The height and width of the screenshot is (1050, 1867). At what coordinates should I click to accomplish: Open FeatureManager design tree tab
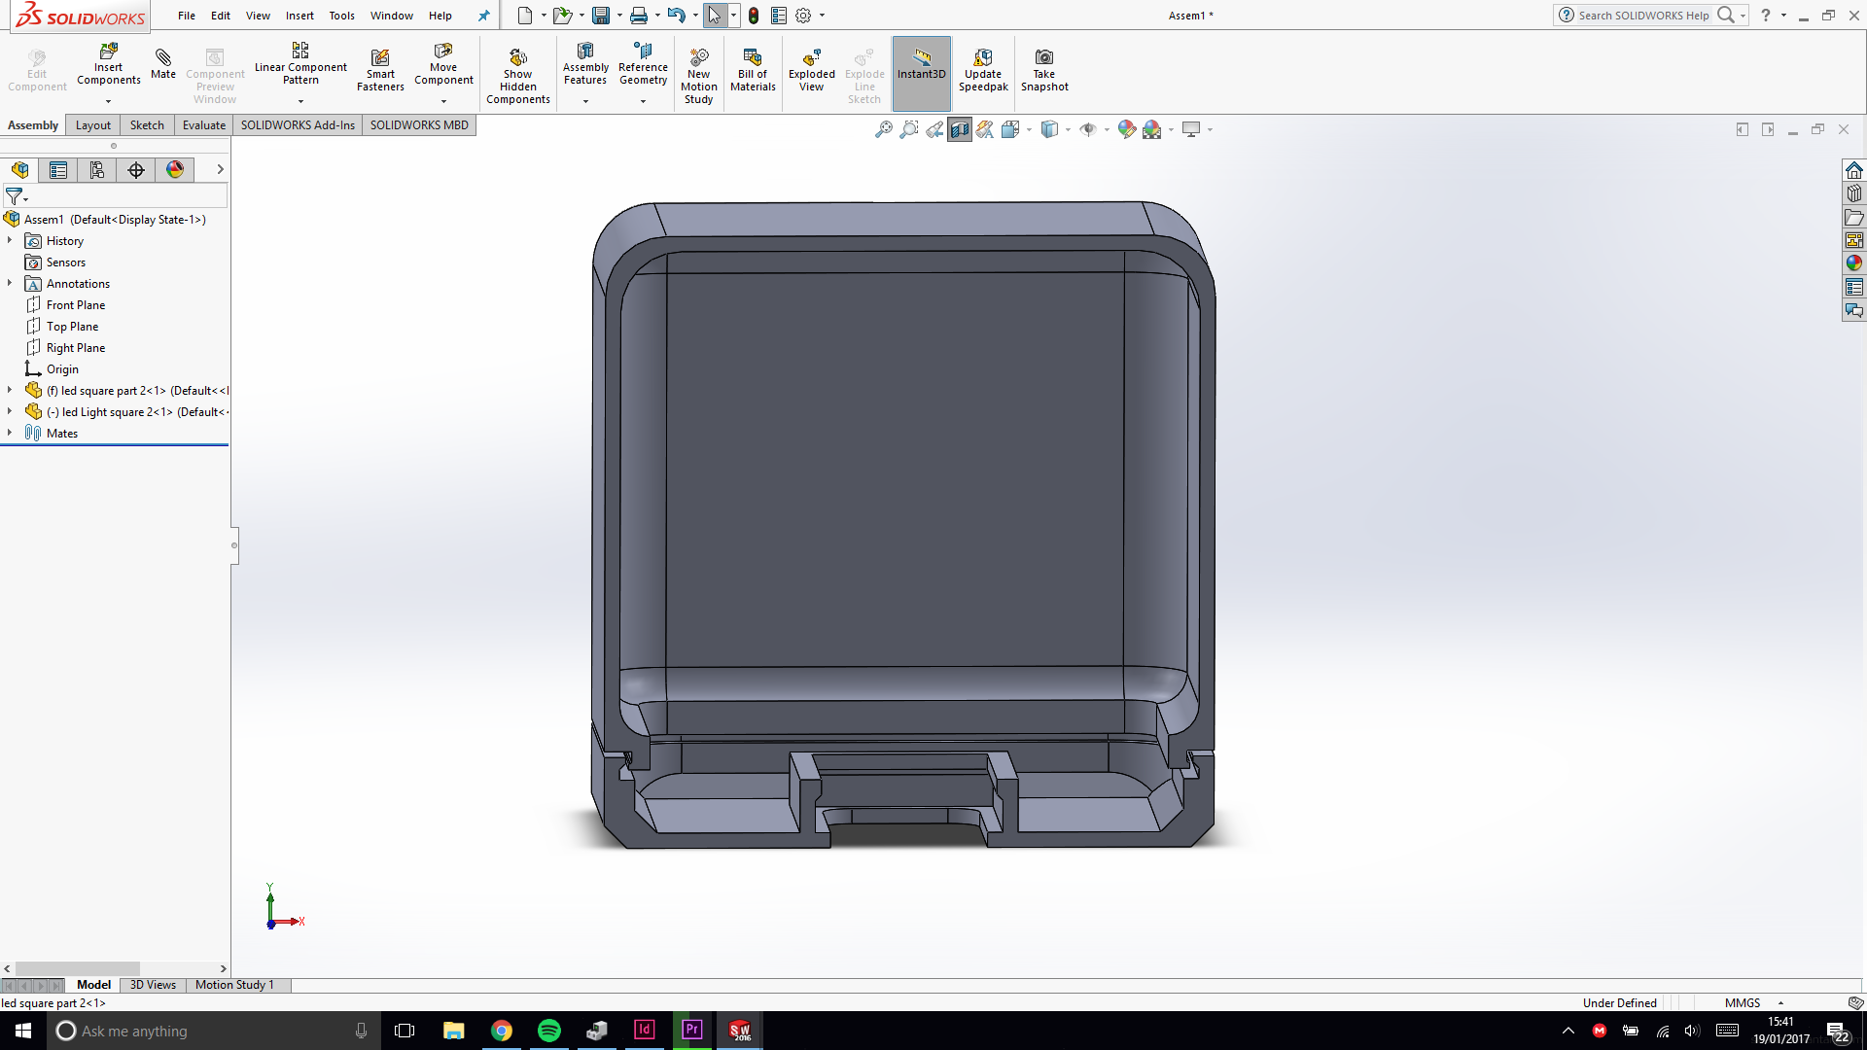[19, 170]
